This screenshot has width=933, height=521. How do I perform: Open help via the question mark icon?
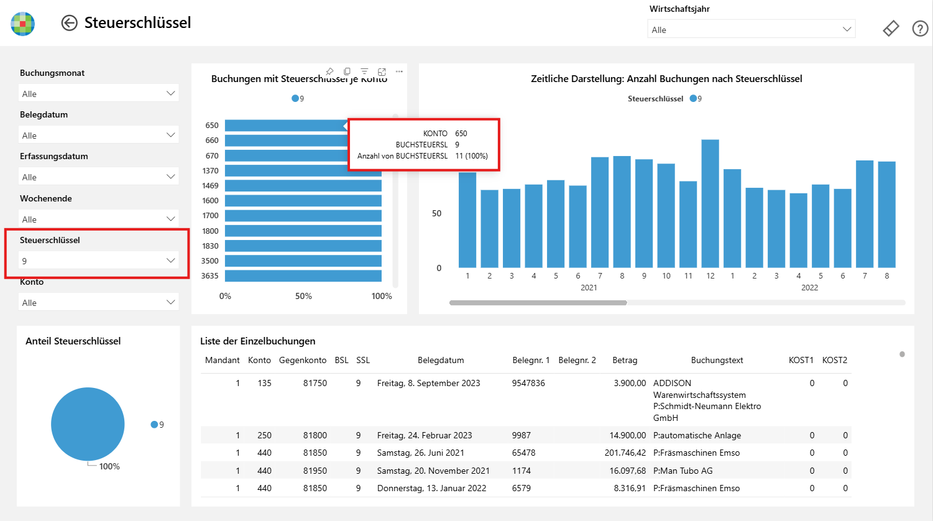point(920,29)
